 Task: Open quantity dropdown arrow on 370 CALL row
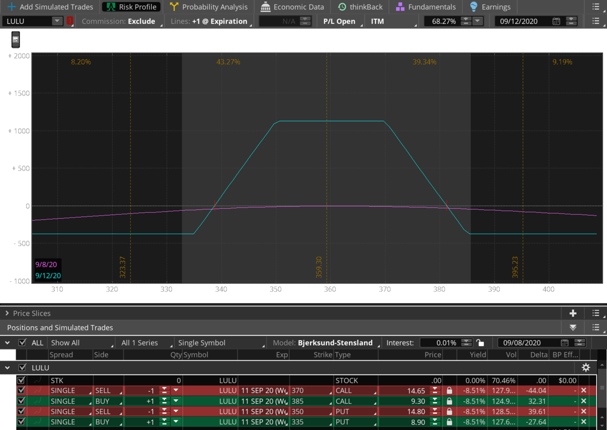(x=176, y=391)
